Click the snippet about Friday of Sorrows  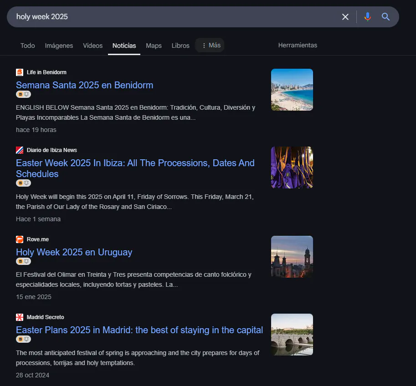point(135,202)
